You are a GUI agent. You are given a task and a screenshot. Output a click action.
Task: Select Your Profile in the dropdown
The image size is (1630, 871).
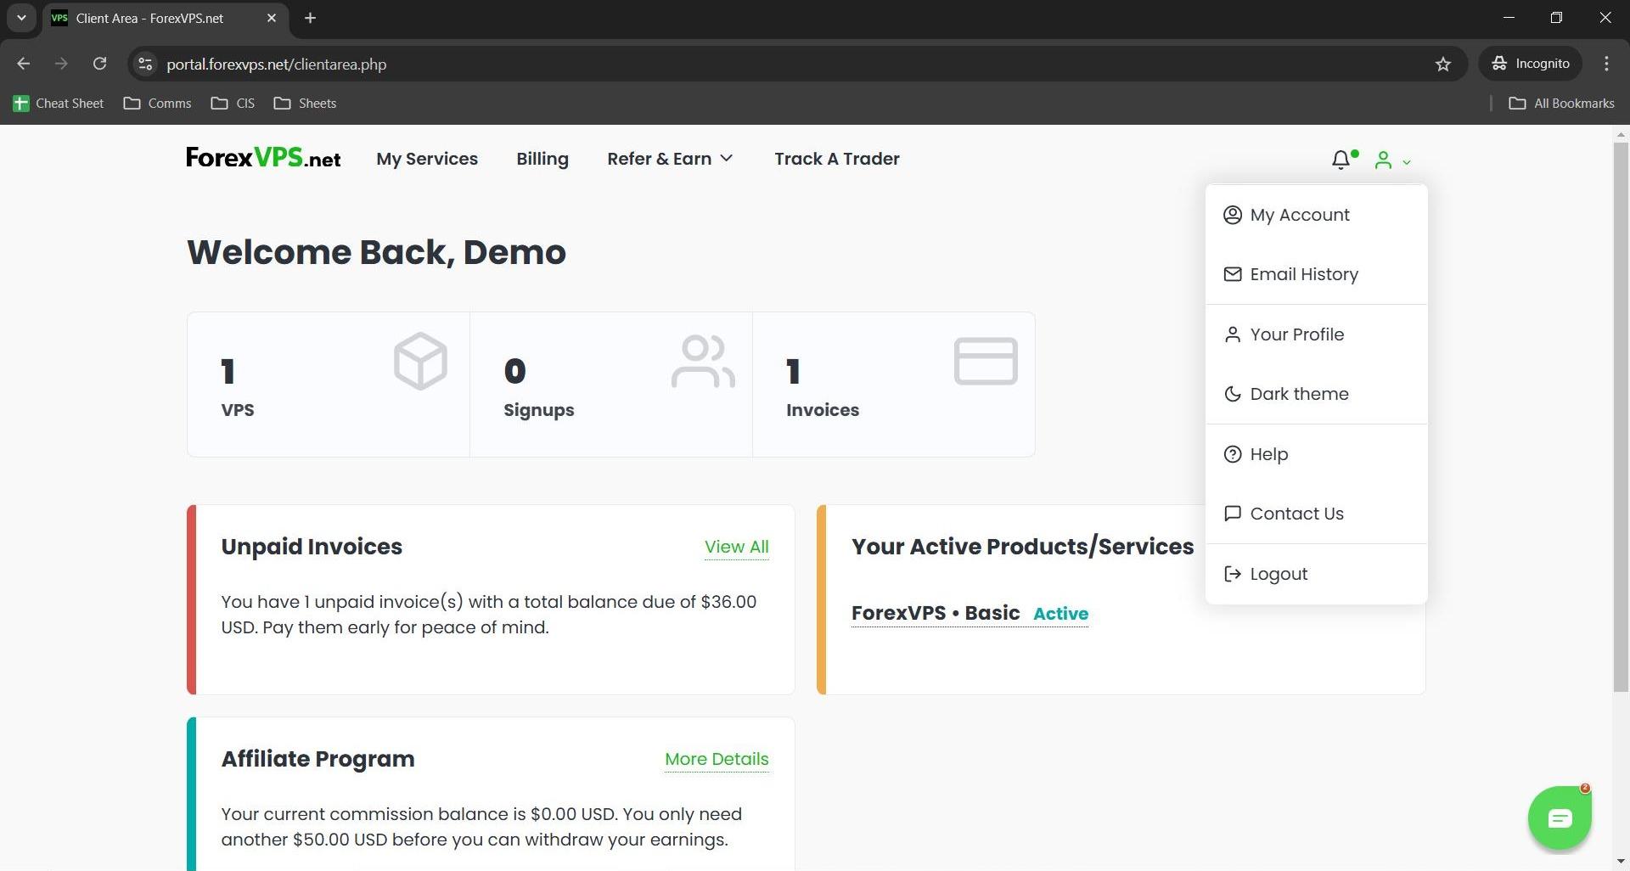pyautogui.click(x=1316, y=334)
